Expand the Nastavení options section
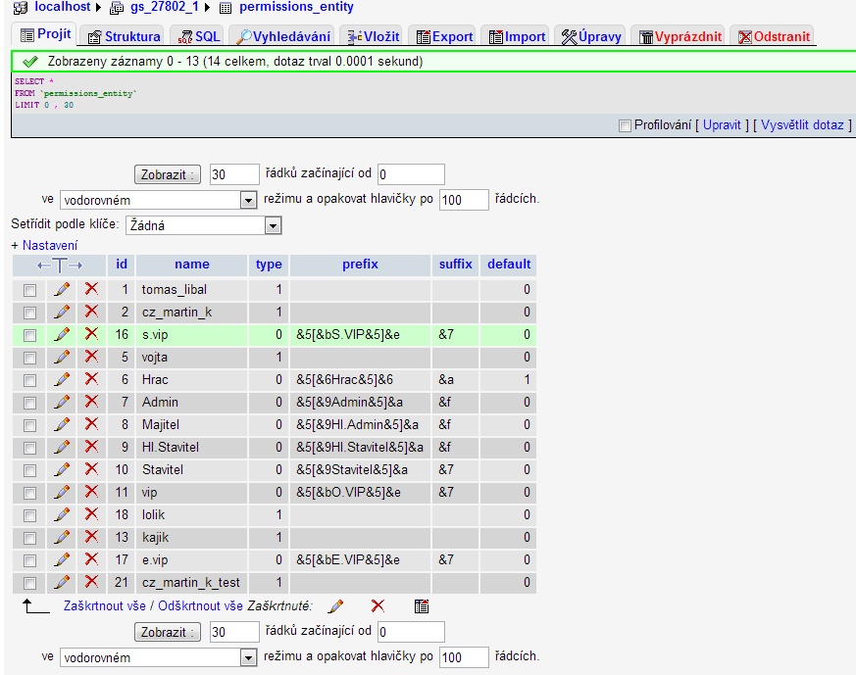The height and width of the screenshot is (675, 856). tap(50, 245)
